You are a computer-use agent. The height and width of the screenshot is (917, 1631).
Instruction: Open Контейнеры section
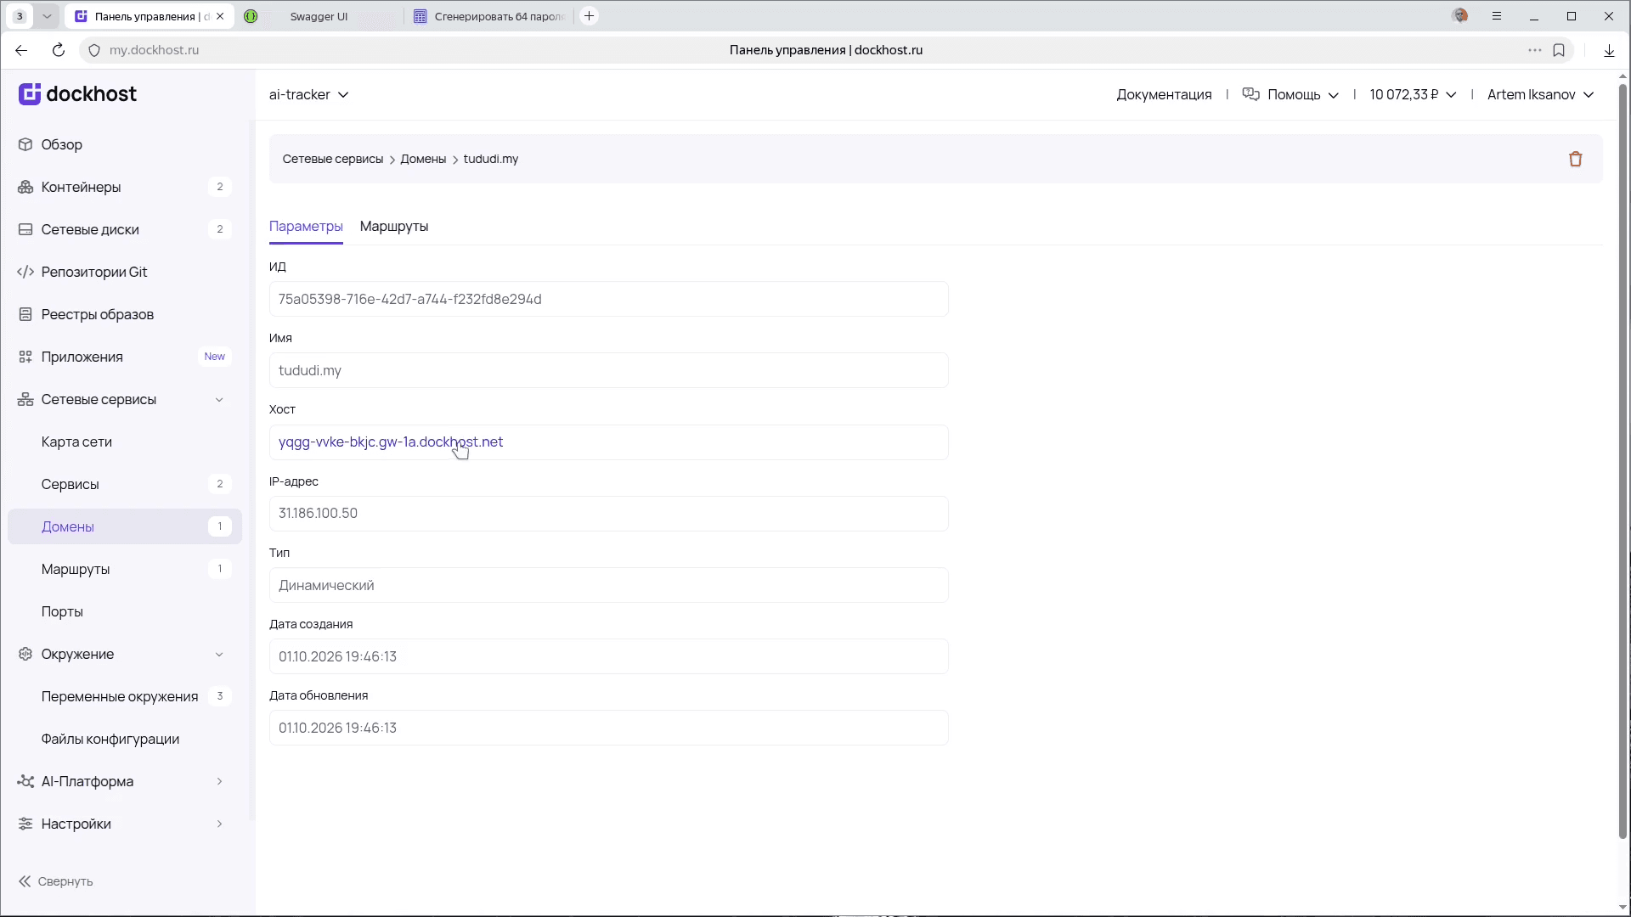125,187
